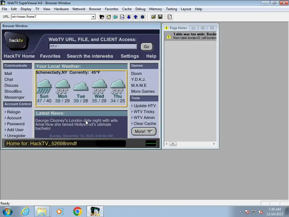Open the Network menu
Image resolution: width=289 pixels, height=217 pixels.
pyautogui.click(x=79, y=9)
